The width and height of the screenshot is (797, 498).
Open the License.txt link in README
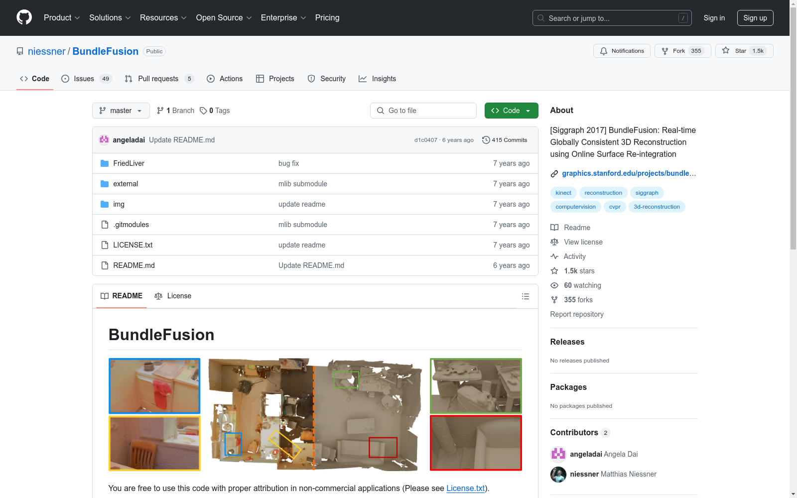[466, 488]
